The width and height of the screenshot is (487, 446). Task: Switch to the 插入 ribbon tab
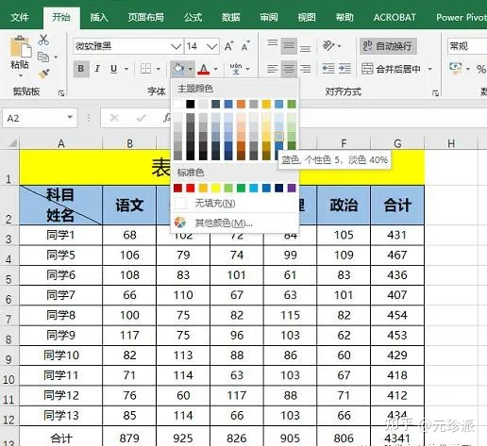tap(99, 17)
